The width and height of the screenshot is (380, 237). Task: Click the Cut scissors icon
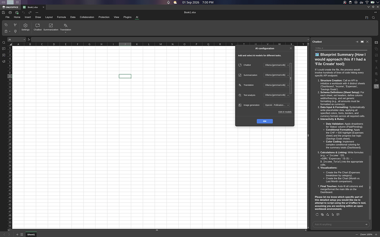(15, 25)
